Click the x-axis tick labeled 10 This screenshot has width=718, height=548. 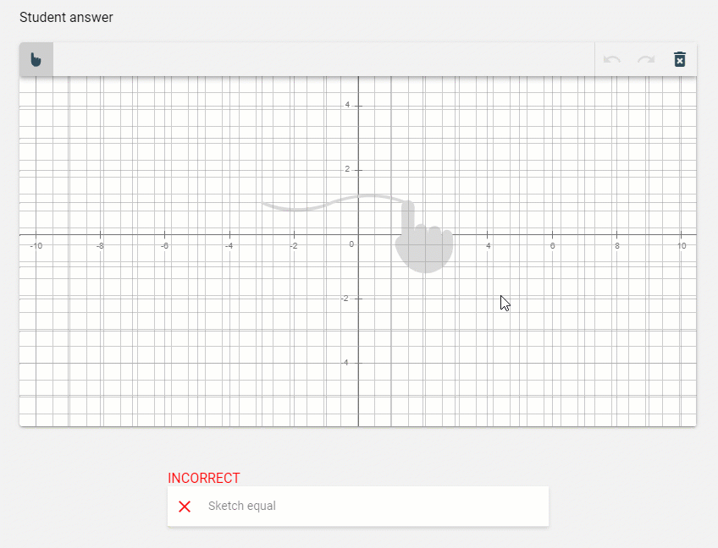pyautogui.click(x=681, y=245)
